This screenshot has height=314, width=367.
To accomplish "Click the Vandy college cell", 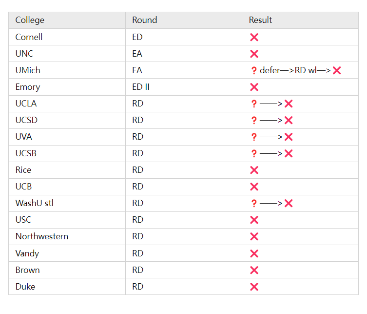I will pos(67,253).
